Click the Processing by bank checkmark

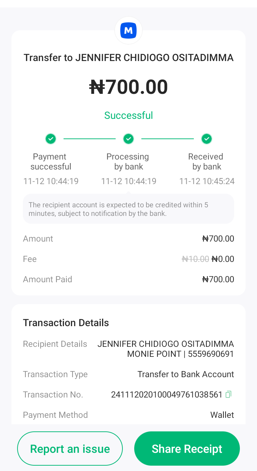[x=128, y=138]
